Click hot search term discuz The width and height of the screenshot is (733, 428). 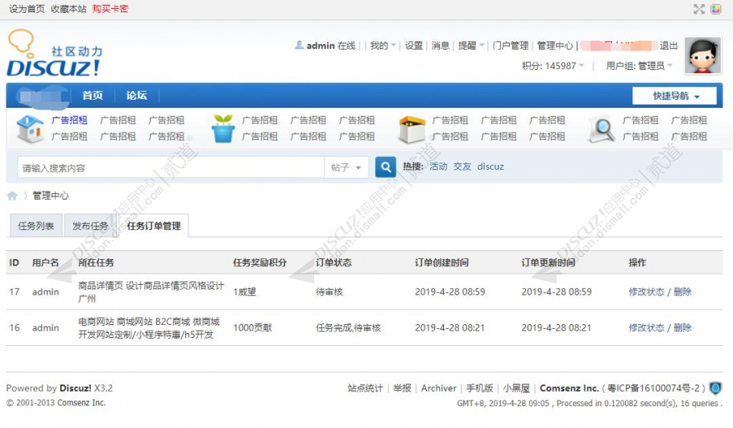click(x=491, y=167)
